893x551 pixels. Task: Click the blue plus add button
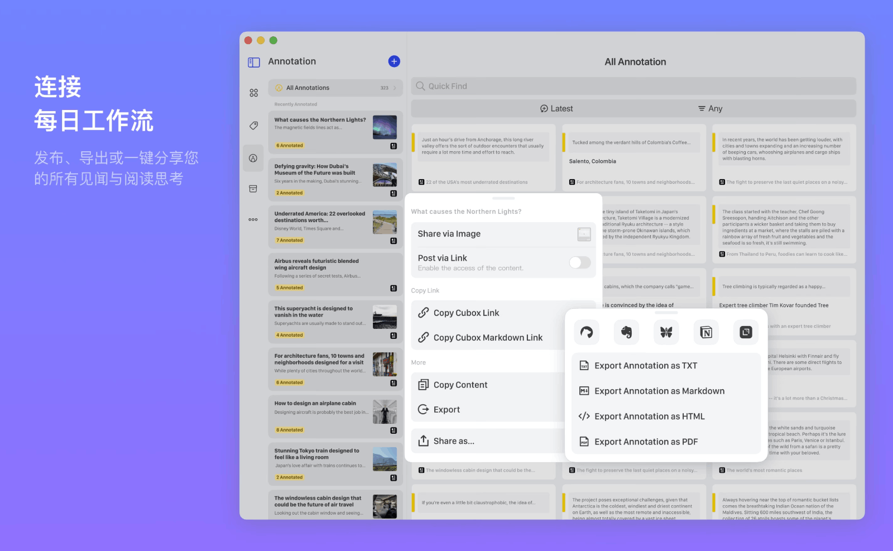click(x=394, y=61)
